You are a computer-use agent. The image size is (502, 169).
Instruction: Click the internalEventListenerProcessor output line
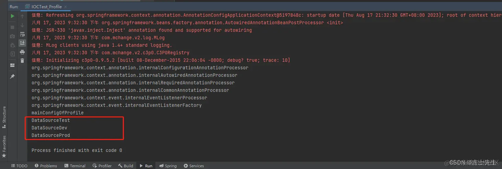(119, 98)
